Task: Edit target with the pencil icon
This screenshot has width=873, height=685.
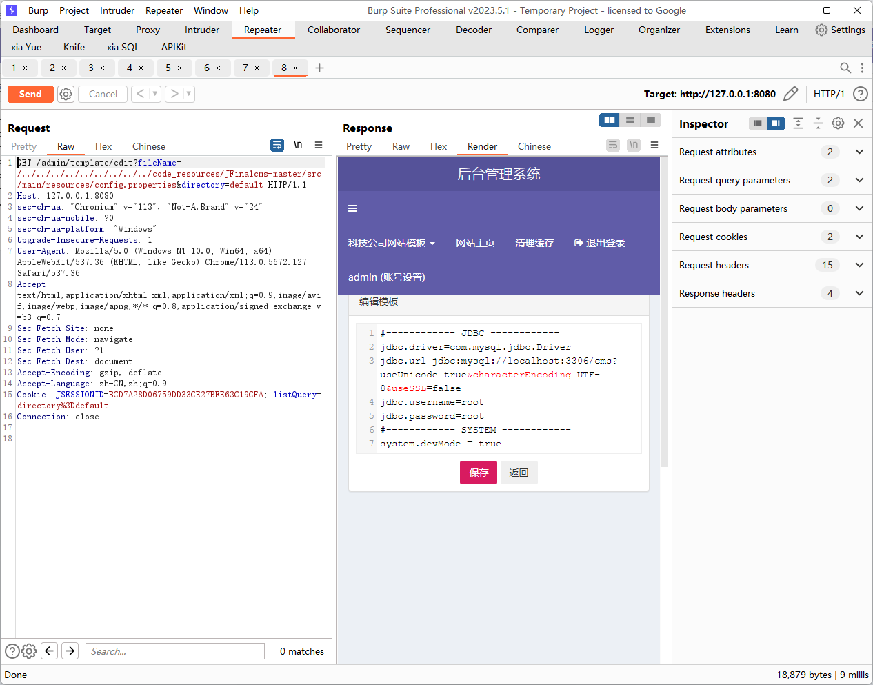Action: [791, 94]
